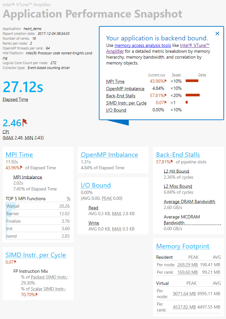226x319 pixels.
Task: Open the MPI Time section heading
Action: 19,155
